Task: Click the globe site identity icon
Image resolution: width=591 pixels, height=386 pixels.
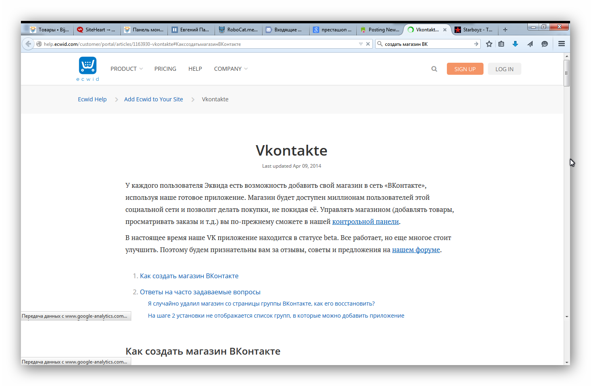Action: [39, 44]
